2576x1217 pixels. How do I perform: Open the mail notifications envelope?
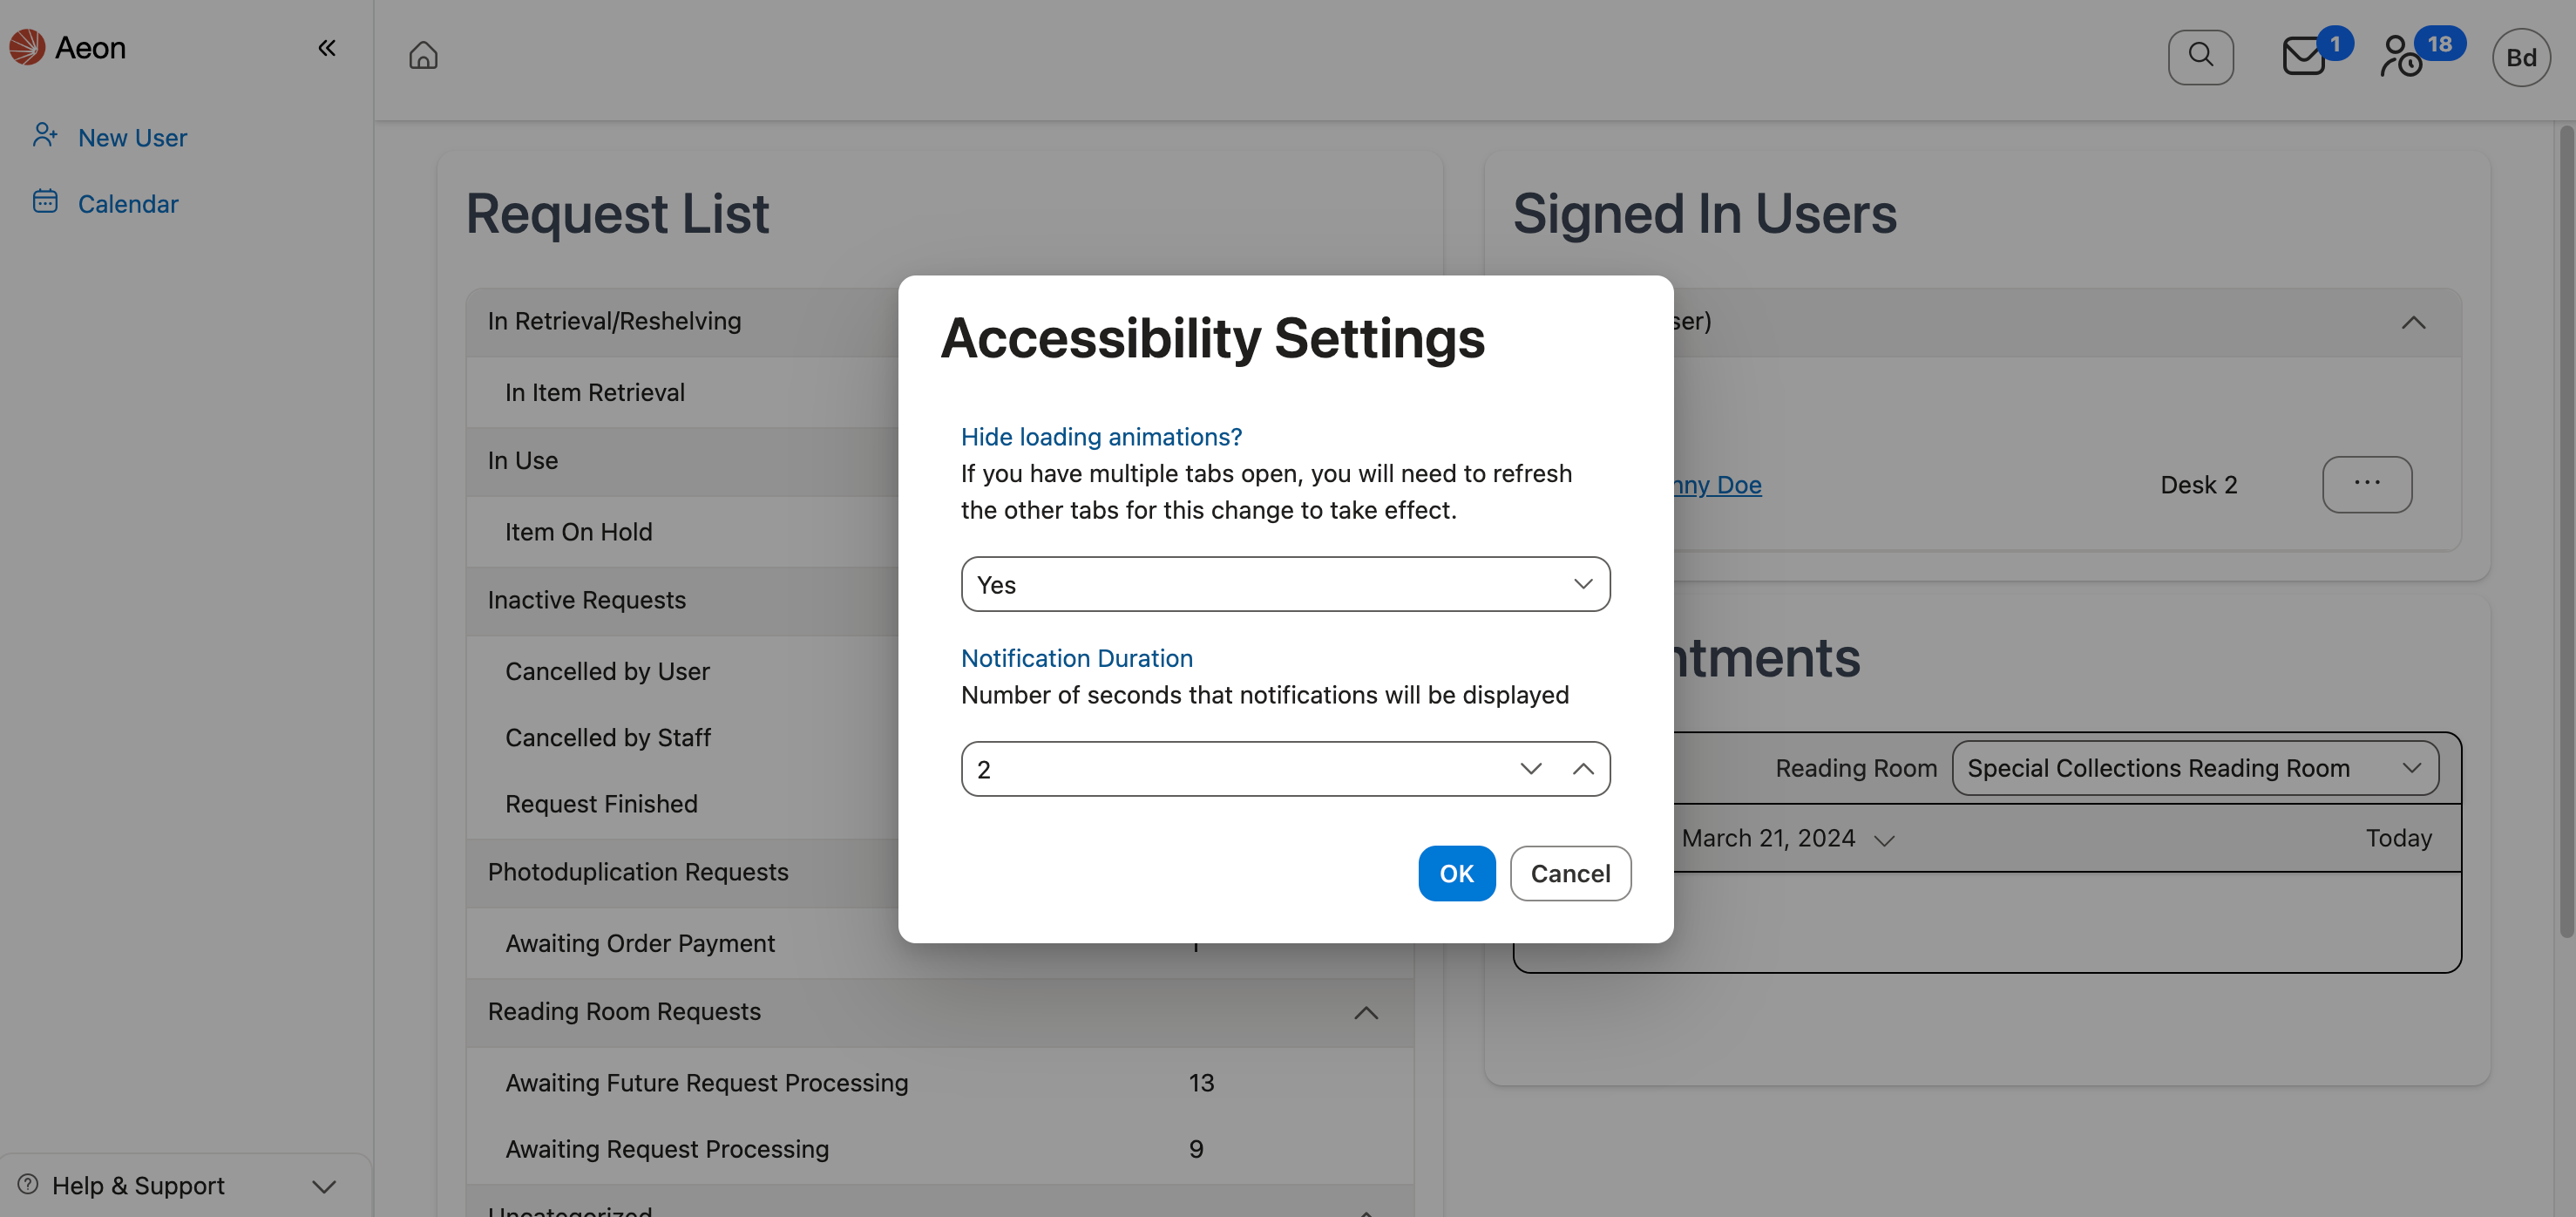(2302, 57)
